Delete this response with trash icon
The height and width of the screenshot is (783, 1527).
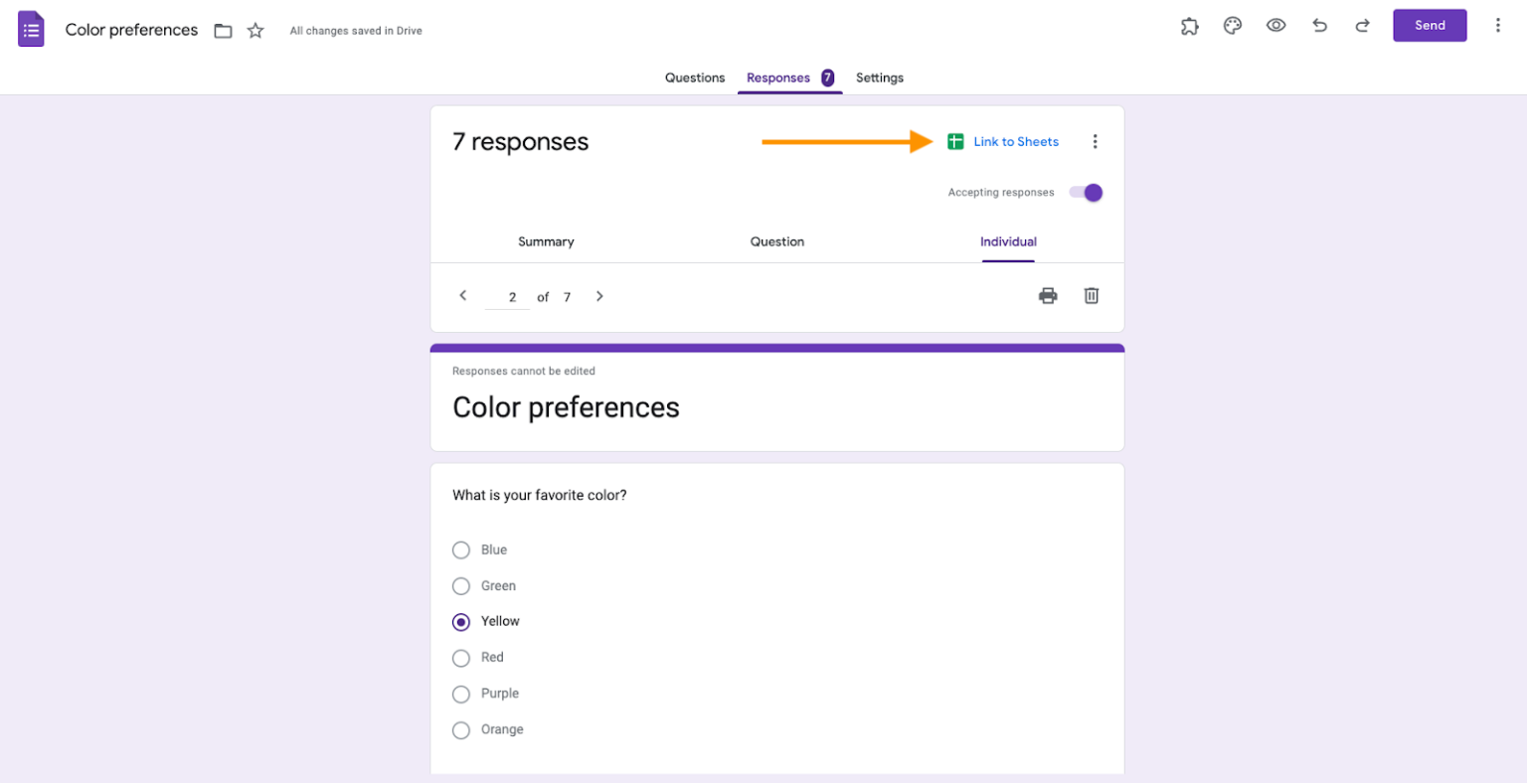coord(1091,295)
